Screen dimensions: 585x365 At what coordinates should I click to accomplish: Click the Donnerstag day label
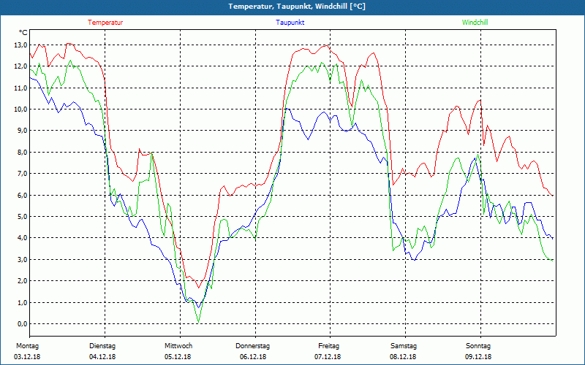(x=252, y=346)
